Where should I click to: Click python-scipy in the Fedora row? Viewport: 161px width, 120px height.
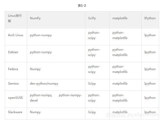point(94,69)
